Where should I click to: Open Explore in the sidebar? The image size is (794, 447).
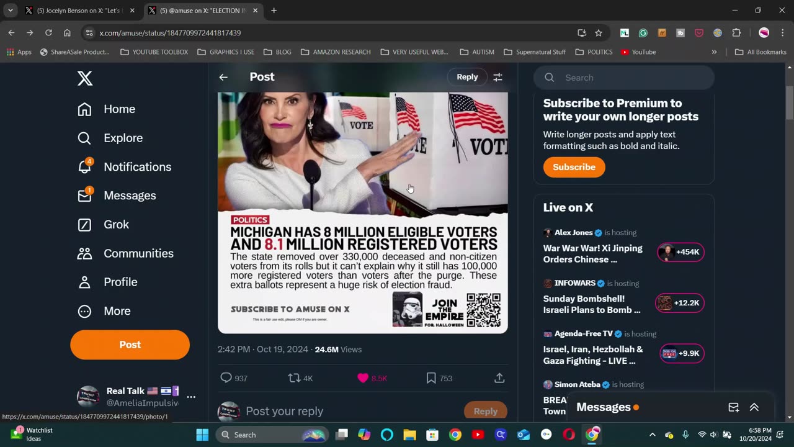tap(110, 138)
